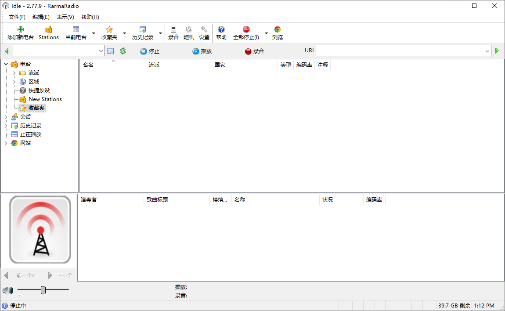Open the 文件(F) menu
Screen dimensions: 505x311
coord(17,17)
